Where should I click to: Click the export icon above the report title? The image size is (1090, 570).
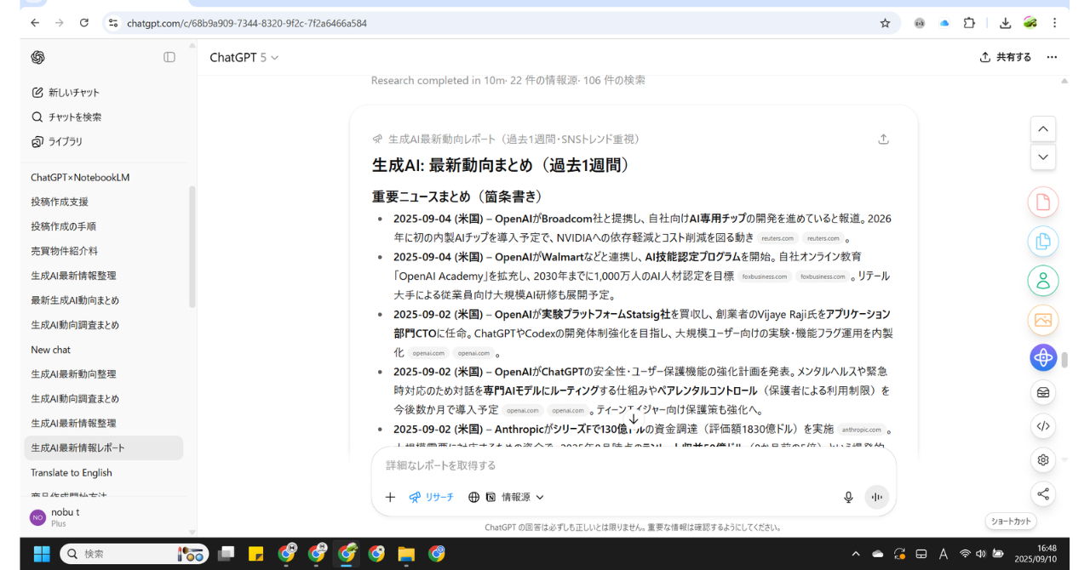(883, 139)
